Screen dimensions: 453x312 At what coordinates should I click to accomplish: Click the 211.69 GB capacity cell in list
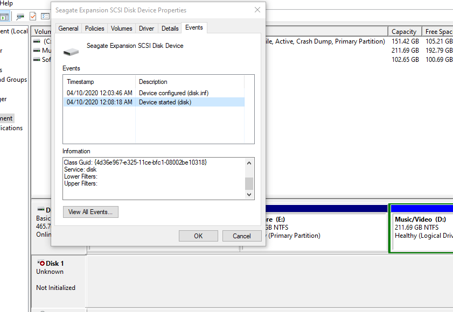click(x=405, y=51)
